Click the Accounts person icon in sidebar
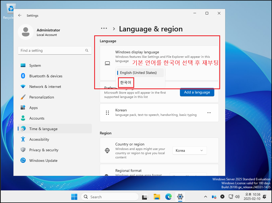 (x=23, y=118)
